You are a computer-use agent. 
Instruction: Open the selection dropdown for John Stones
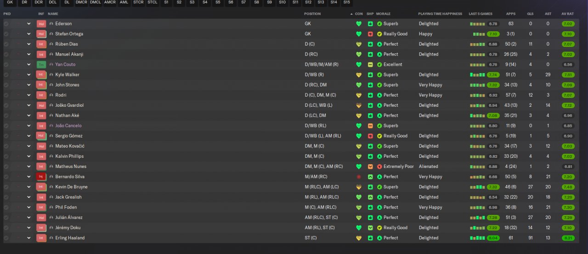click(x=28, y=85)
